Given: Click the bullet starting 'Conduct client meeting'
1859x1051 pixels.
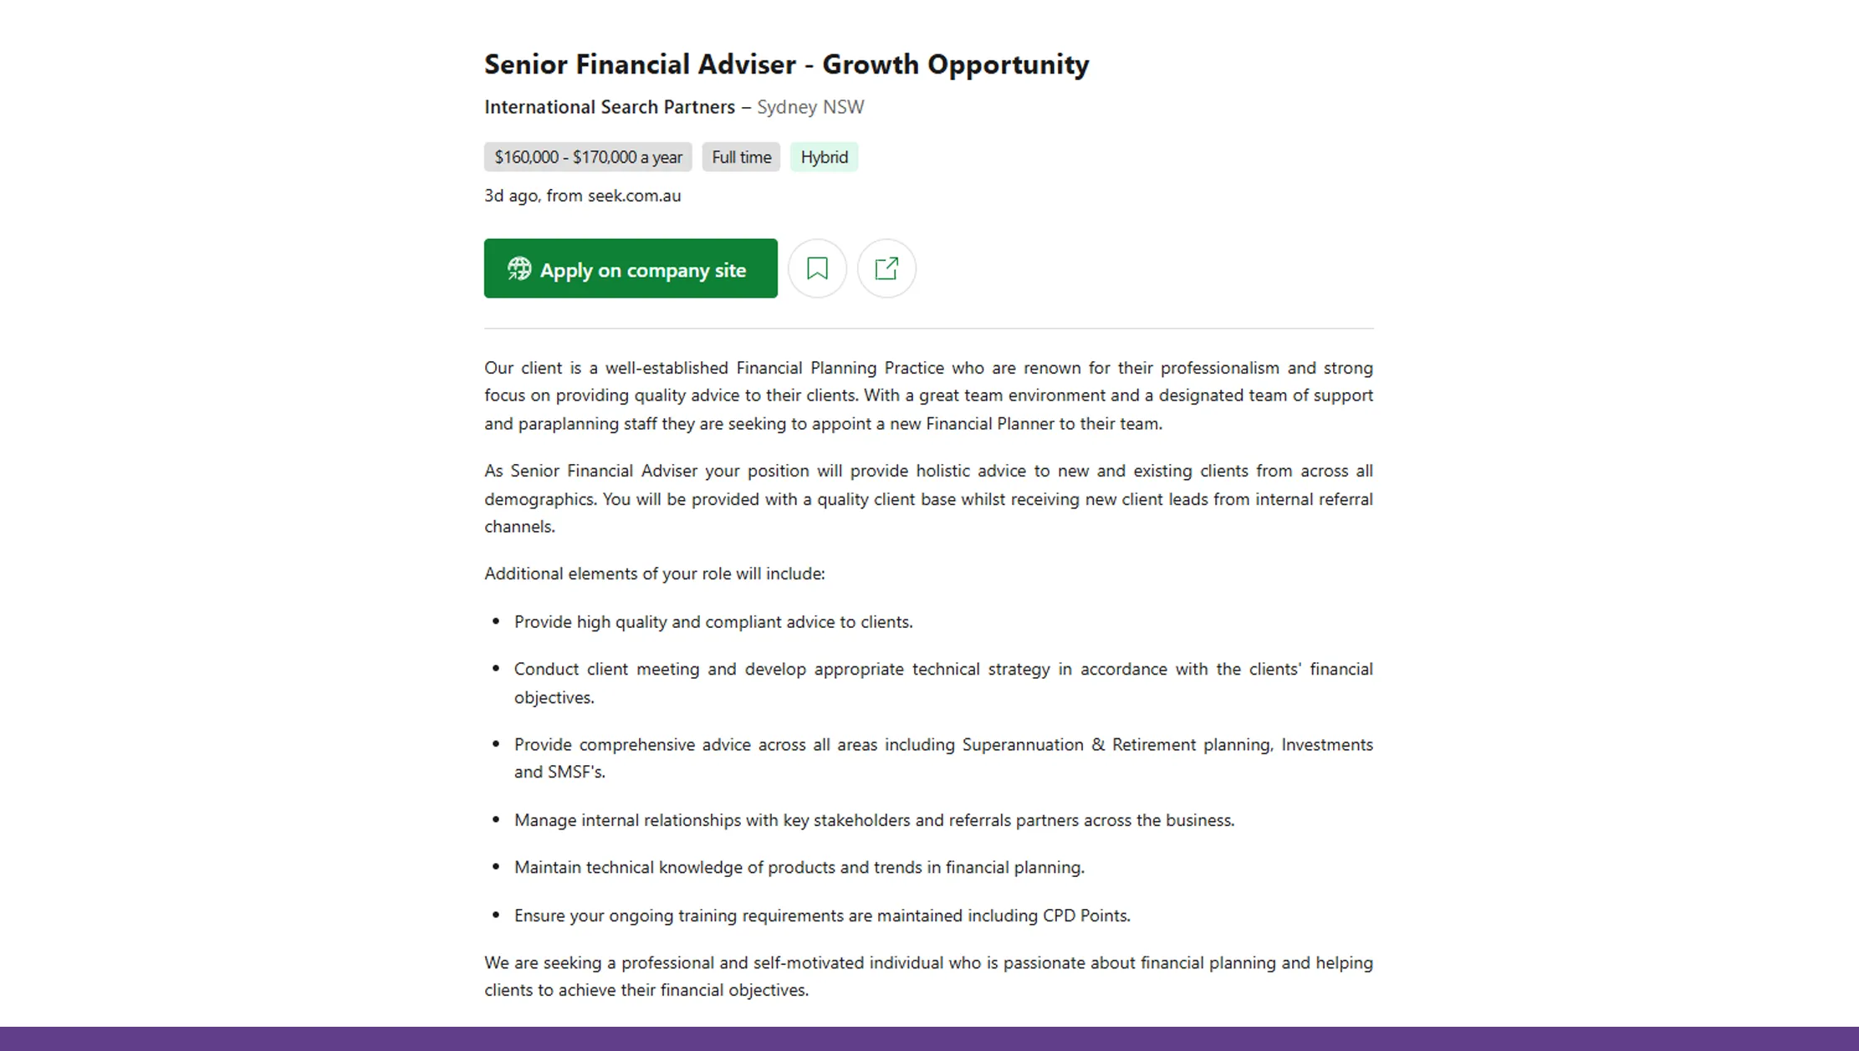Looking at the screenshot, I should click(942, 682).
